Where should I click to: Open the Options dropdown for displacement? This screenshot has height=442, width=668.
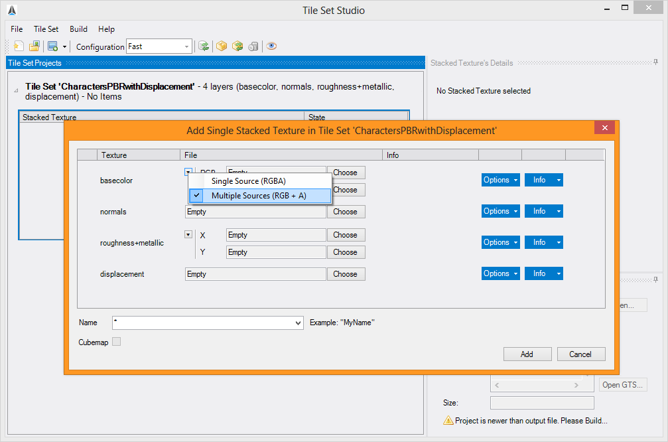pyautogui.click(x=501, y=273)
